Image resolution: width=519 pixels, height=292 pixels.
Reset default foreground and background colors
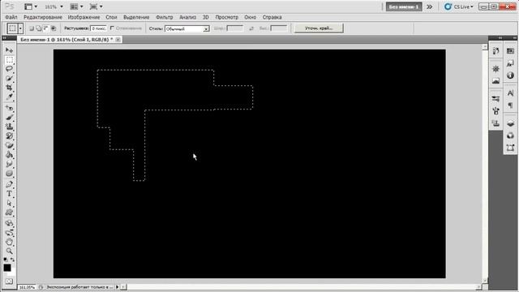[6, 260]
